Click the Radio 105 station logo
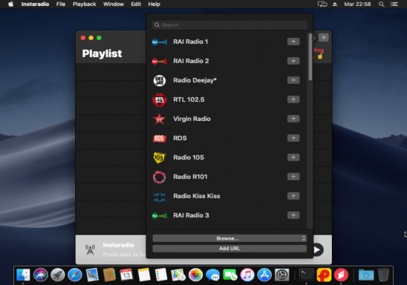The height and width of the screenshot is (285, 407). point(159,157)
